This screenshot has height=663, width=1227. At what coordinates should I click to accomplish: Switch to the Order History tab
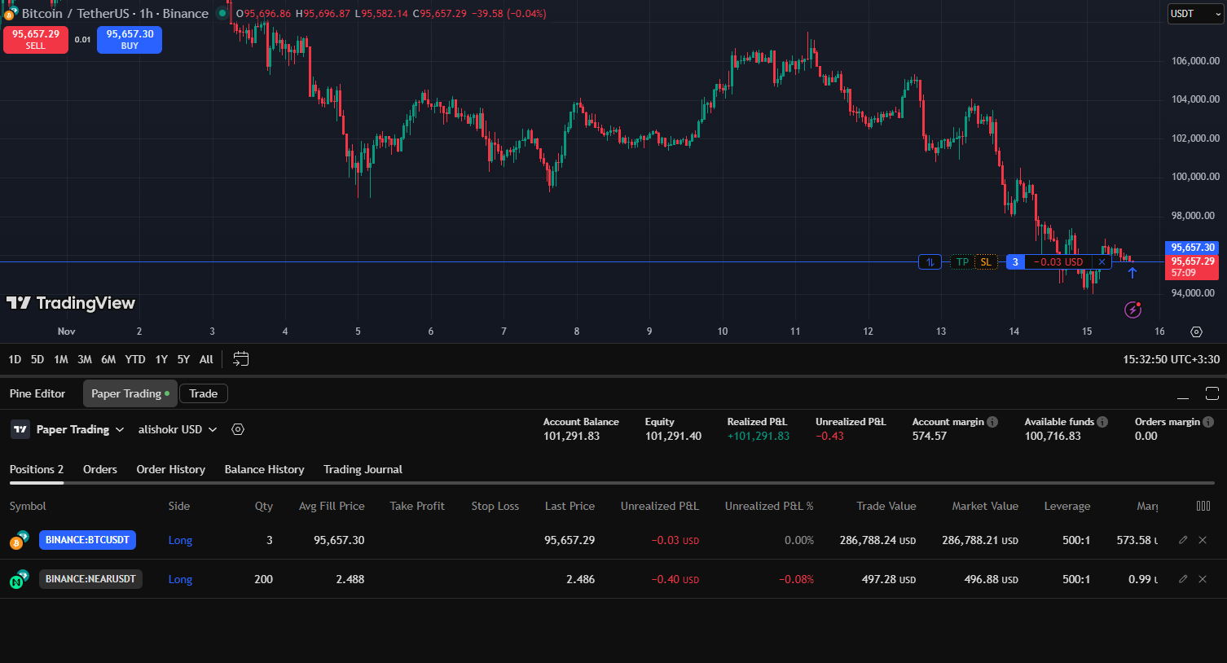(x=170, y=469)
